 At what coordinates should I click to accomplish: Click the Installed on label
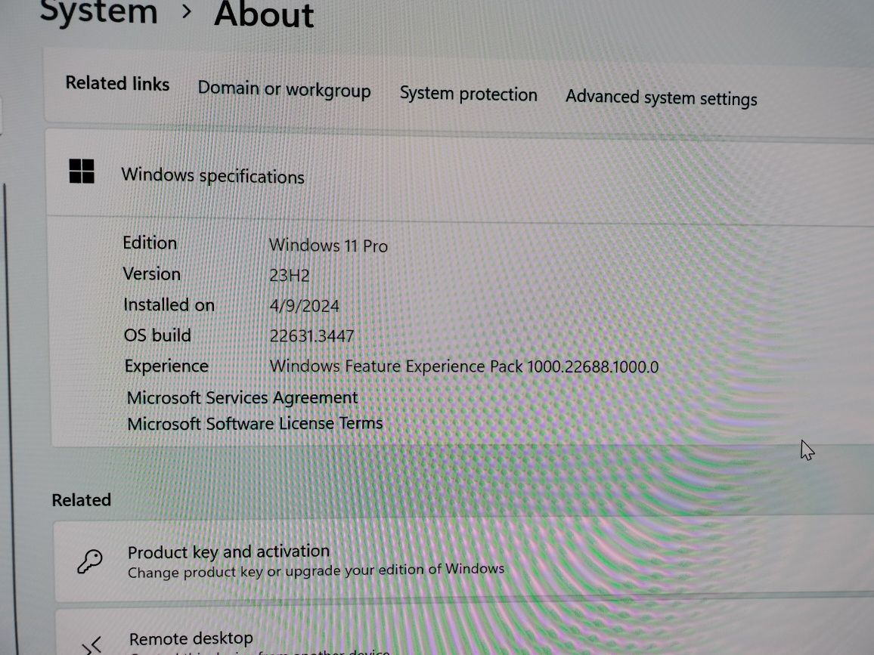(x=169, y=304)
